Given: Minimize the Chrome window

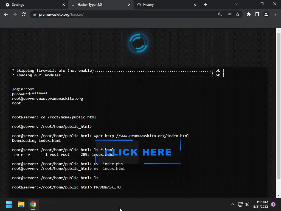Looking at the screenshot, I should (x=249, y=4).
